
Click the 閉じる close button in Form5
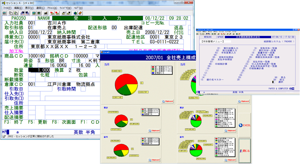(245, 151)
